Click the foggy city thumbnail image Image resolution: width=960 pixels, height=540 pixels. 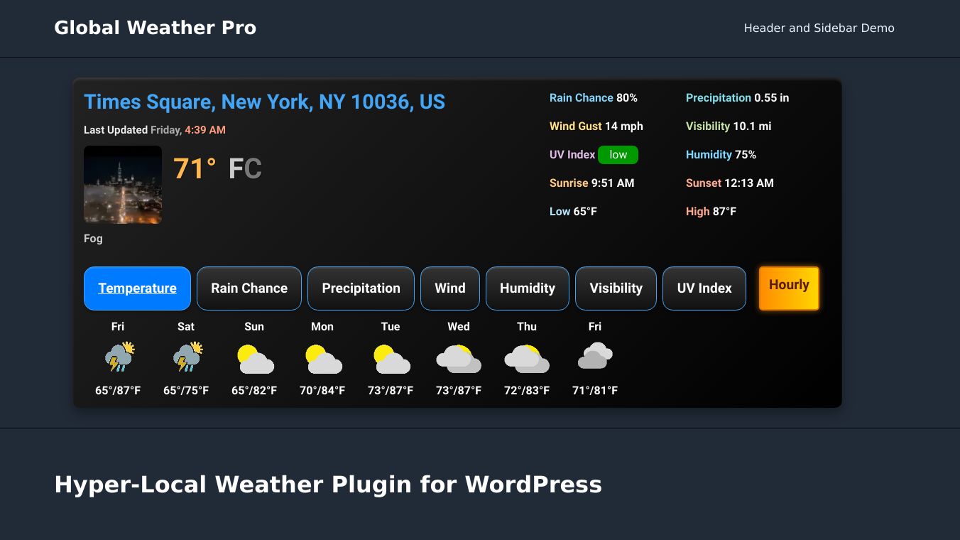(x=123, y=185)
